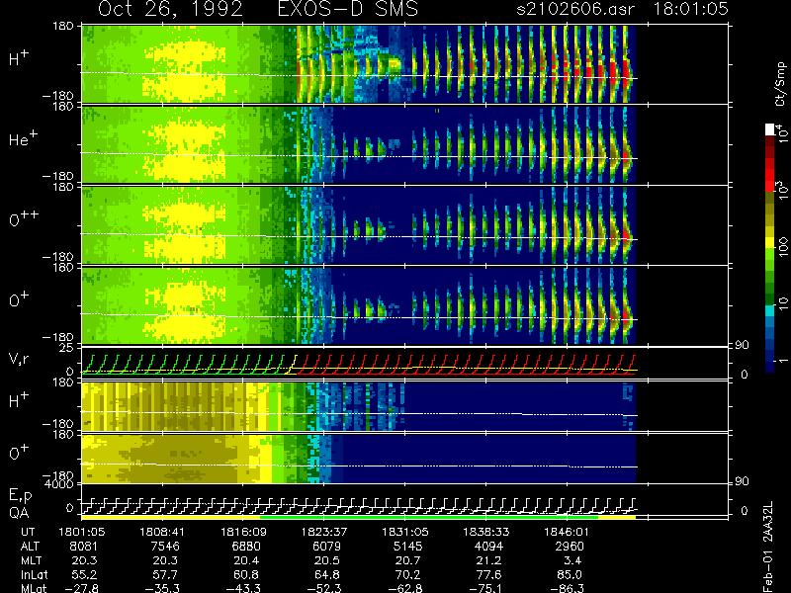The image size is (791, 593).
Task: Click the ALT value "4094"
Action: (488, 547)
